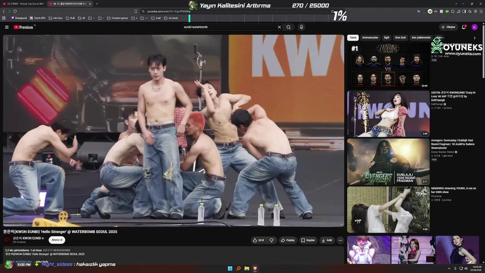Viewport: 485px width, 273px height.
Task: Run search with the magnifier button
Action: pyautogui.click(x=288, y=27)
